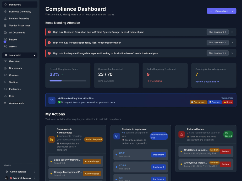Click the Overall Compliance Score progress bar
242x181 pixels.
pyautogui.click(x=68, y=80)
